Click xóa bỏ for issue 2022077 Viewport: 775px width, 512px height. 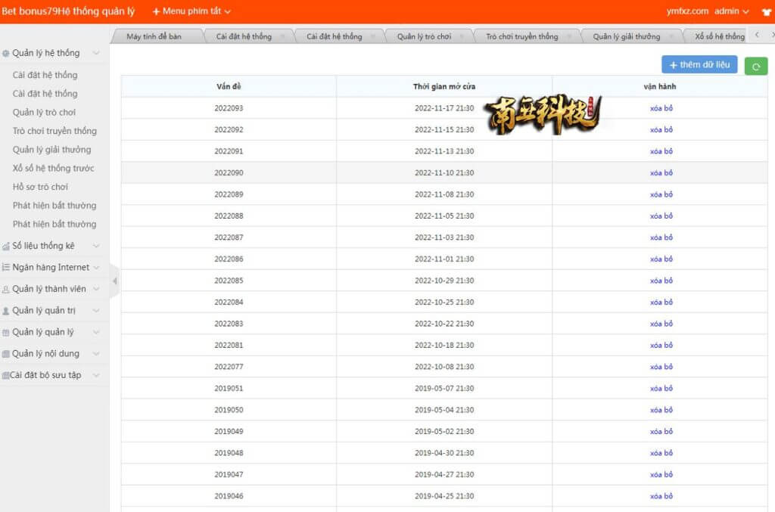661,367
